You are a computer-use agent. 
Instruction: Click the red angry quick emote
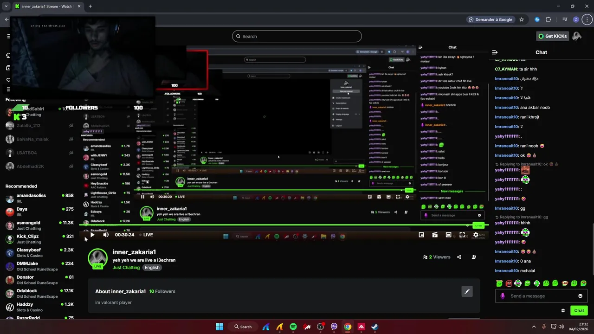click(509, 283)
